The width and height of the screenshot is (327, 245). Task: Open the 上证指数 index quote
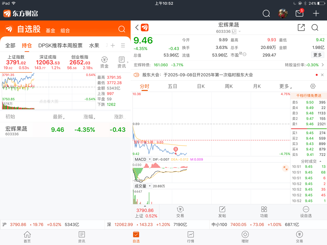[x=16, y=62]
